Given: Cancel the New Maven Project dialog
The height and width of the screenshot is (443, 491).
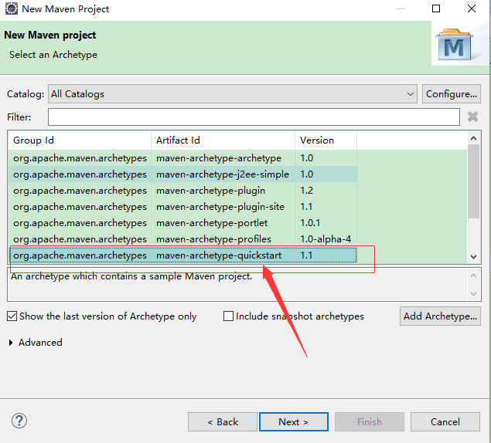Looking at the screenshot, I should 445,422.
